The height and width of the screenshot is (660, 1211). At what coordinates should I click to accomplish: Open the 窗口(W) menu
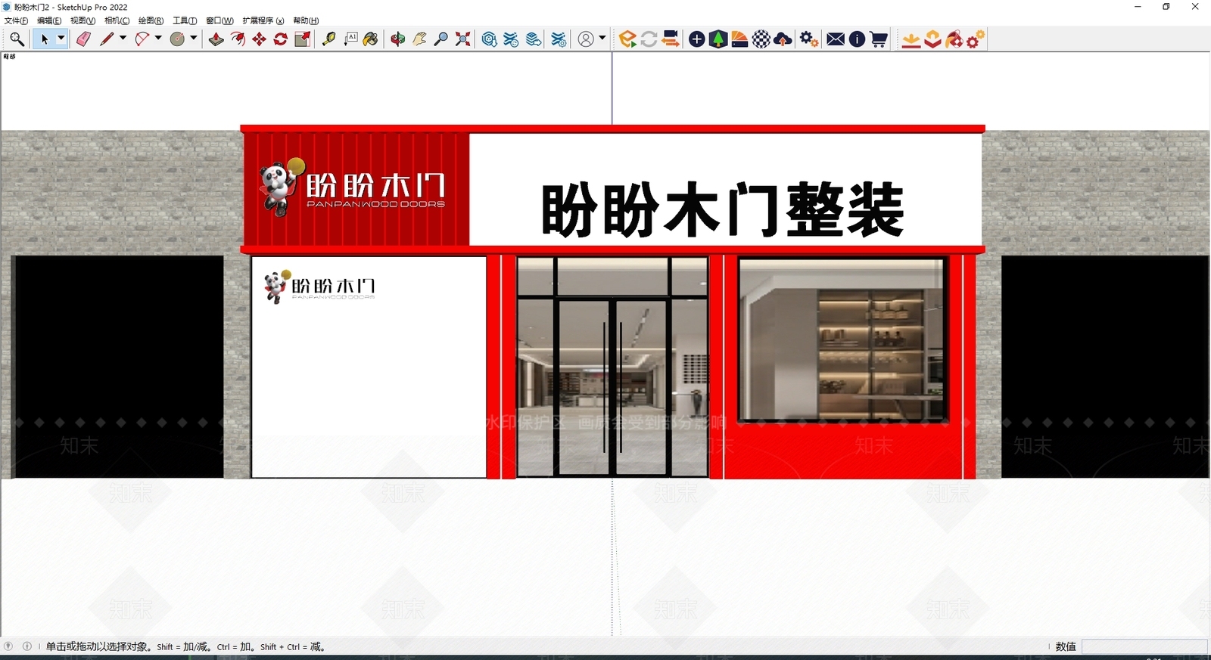219,20
